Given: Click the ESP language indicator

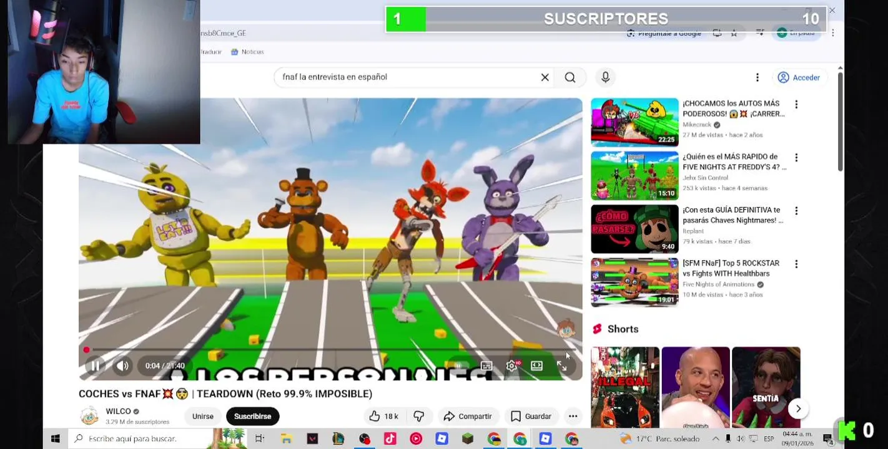Looking at the screenshot, I should point(769,438).
